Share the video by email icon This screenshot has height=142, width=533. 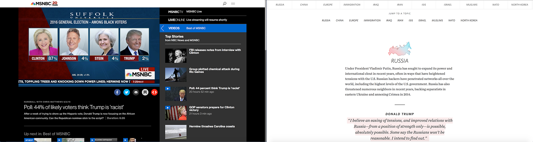tap(136, 92)
